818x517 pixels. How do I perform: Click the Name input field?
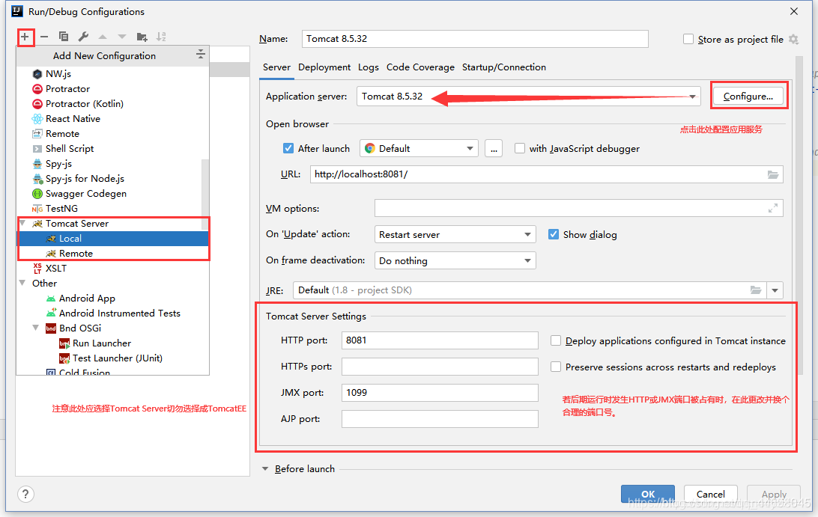pyautogui.click(x=475, y=39)
